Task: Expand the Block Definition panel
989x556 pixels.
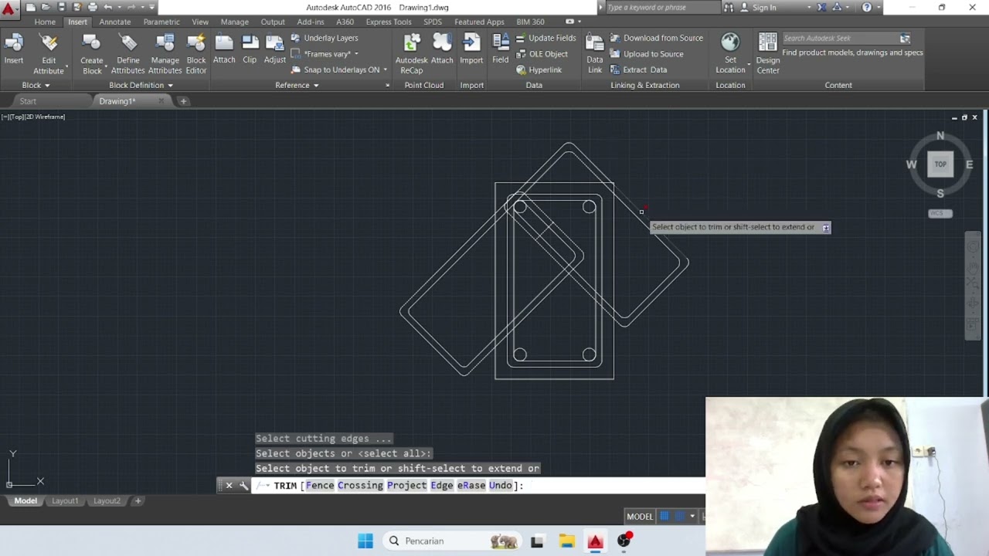Action: pos(141,85)
